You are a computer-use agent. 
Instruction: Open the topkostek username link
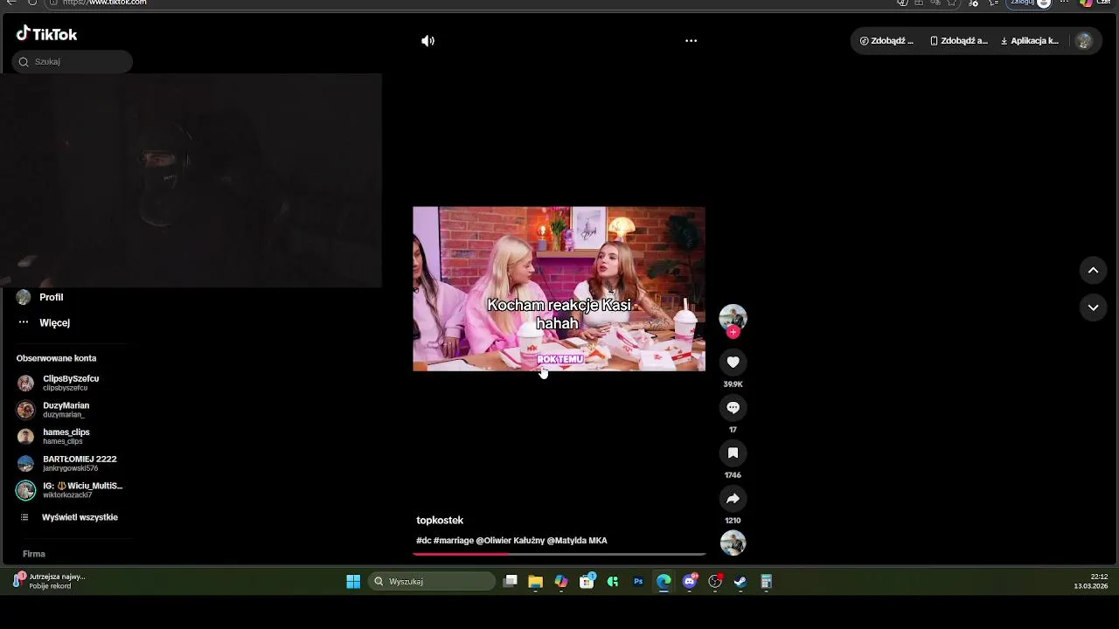tap(440, 521)
